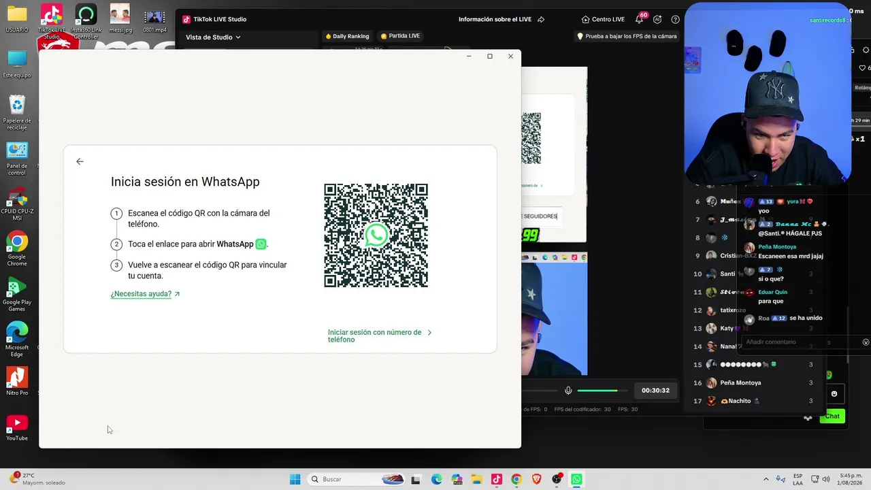Open the Daily Ranking tab in TikTok Studio

coord(347,36)
